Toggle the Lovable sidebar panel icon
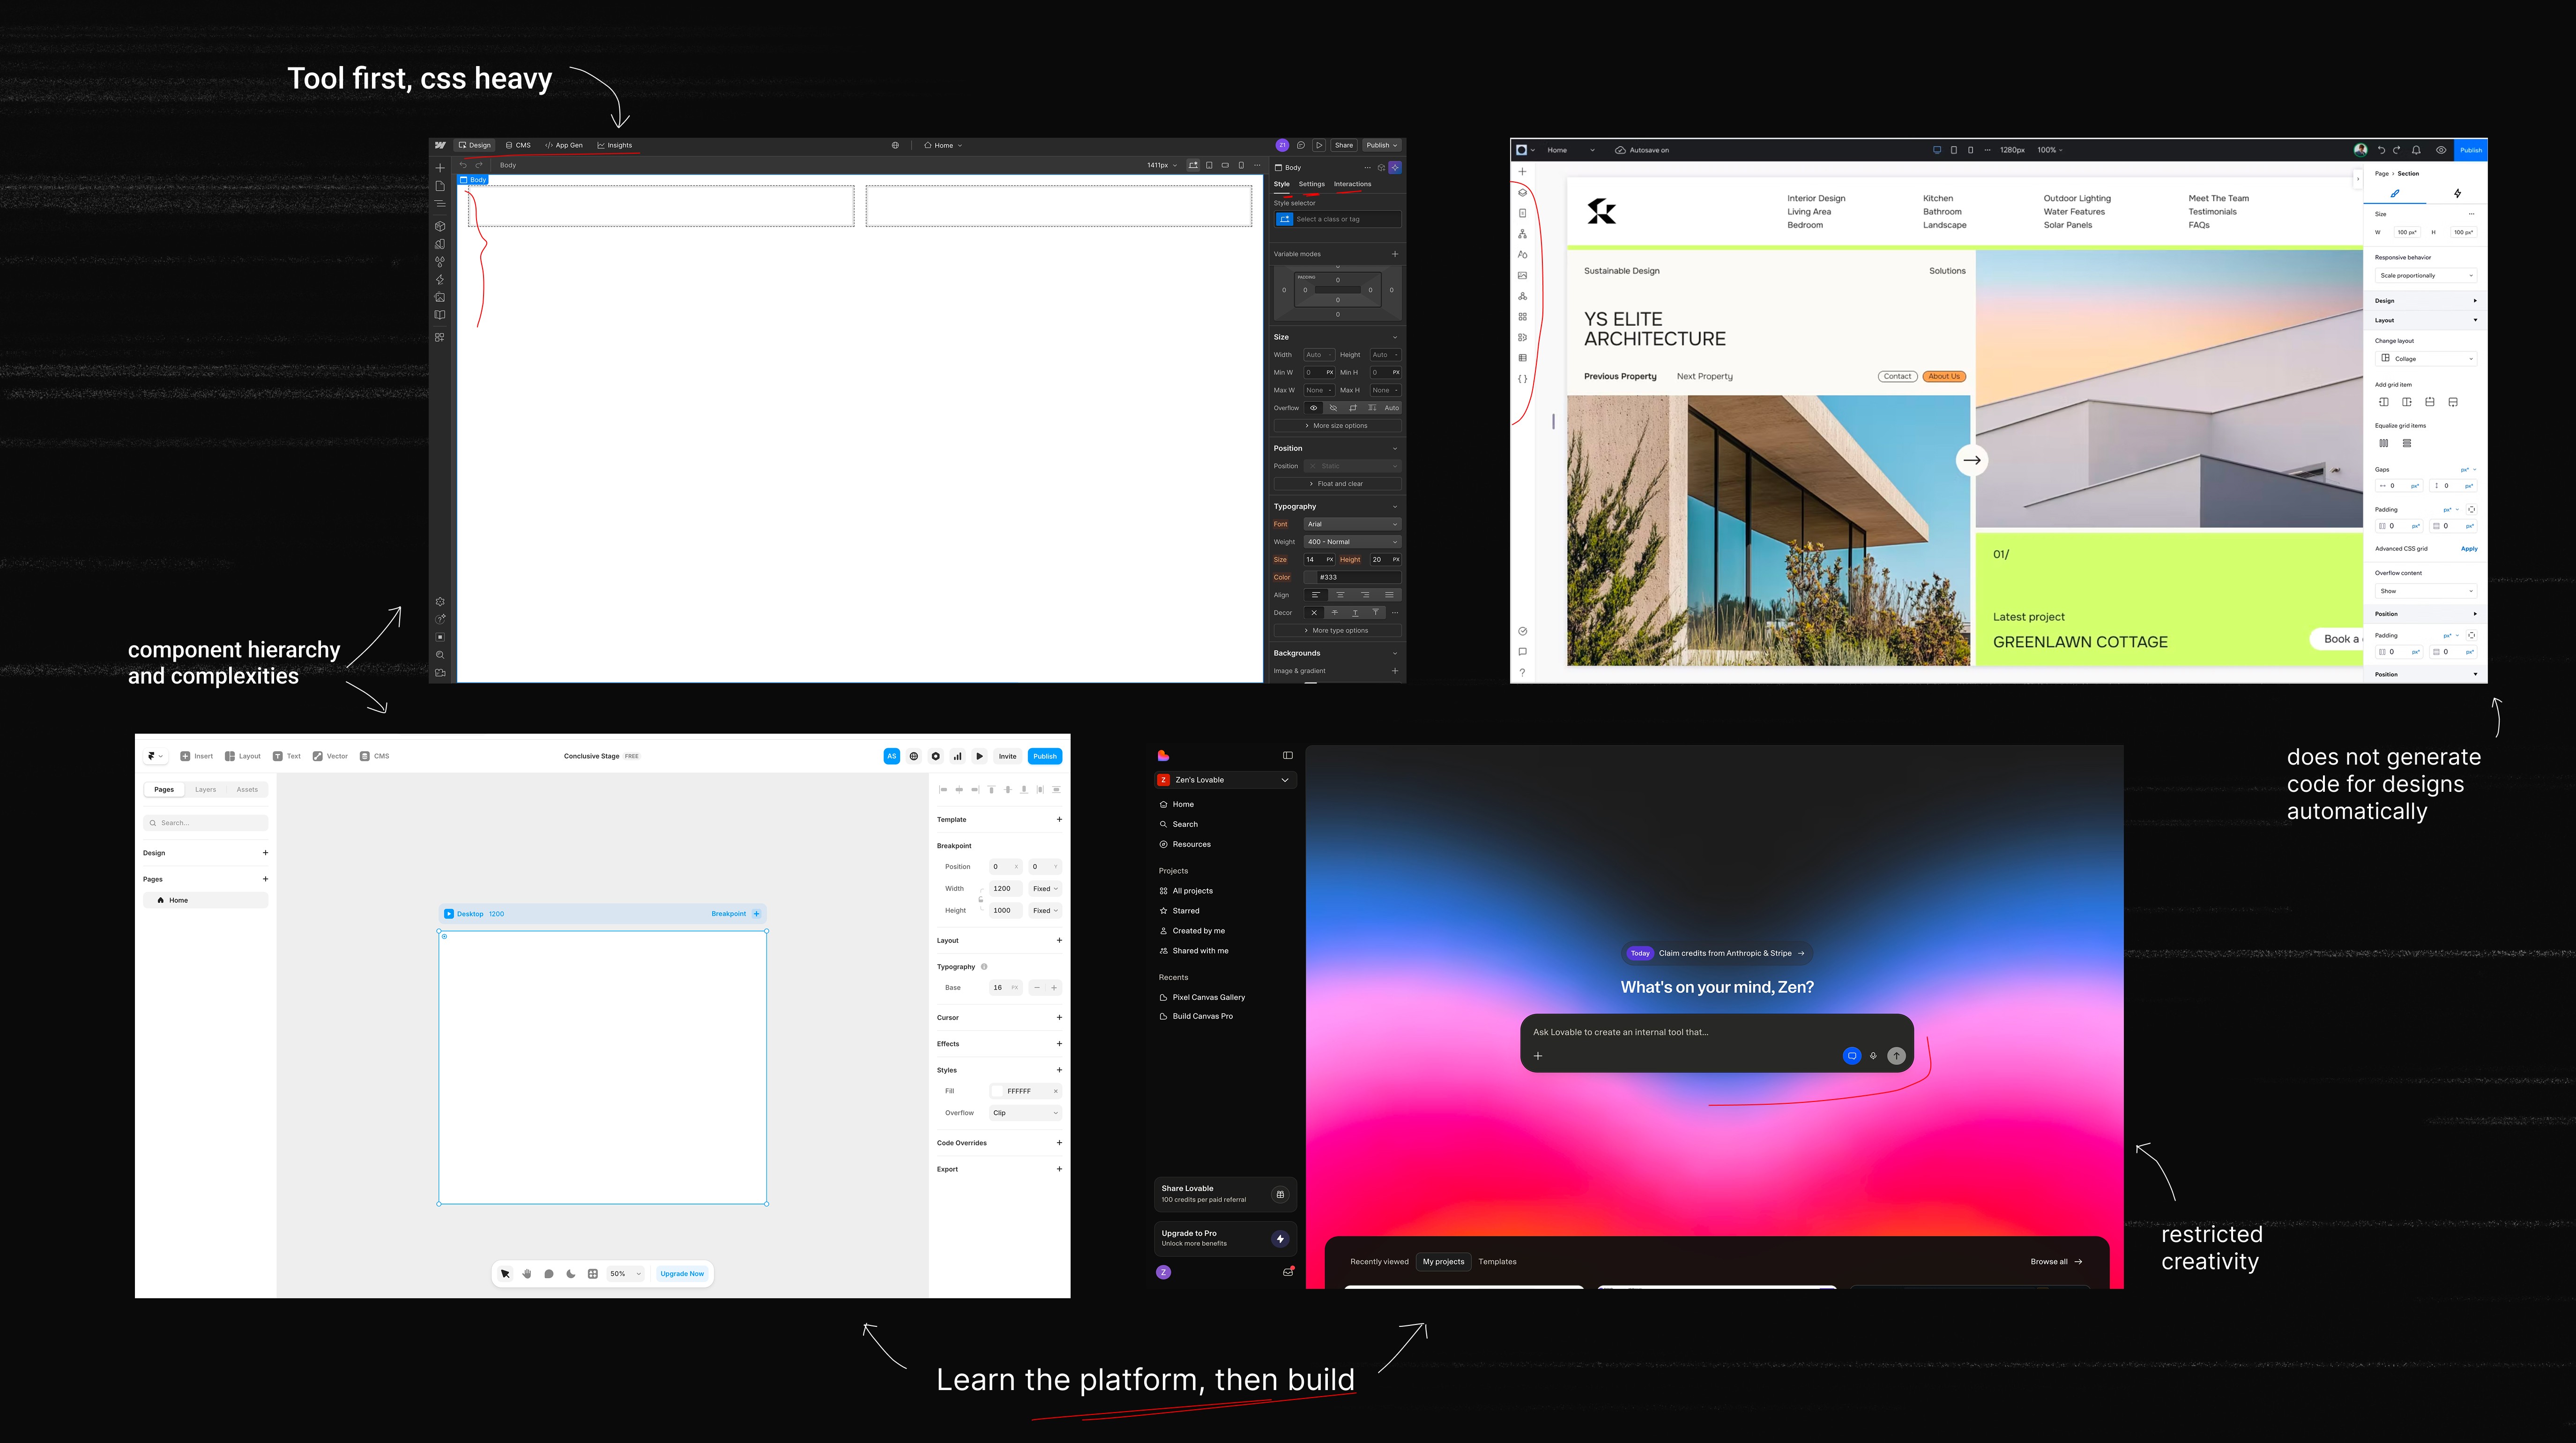 pos(1287,755)
